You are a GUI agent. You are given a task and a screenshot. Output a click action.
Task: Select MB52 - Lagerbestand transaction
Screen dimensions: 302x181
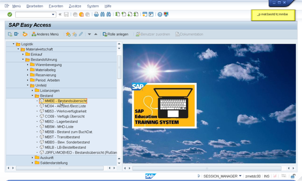[x=61, y=122]
